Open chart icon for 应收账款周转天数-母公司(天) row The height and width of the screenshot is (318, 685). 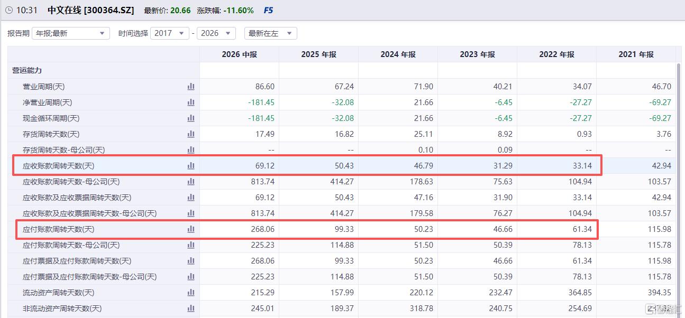coord(191,182)
